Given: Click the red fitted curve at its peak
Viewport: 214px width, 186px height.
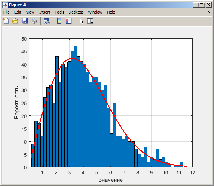Looking at the screenshot, I should coord(72,58).
